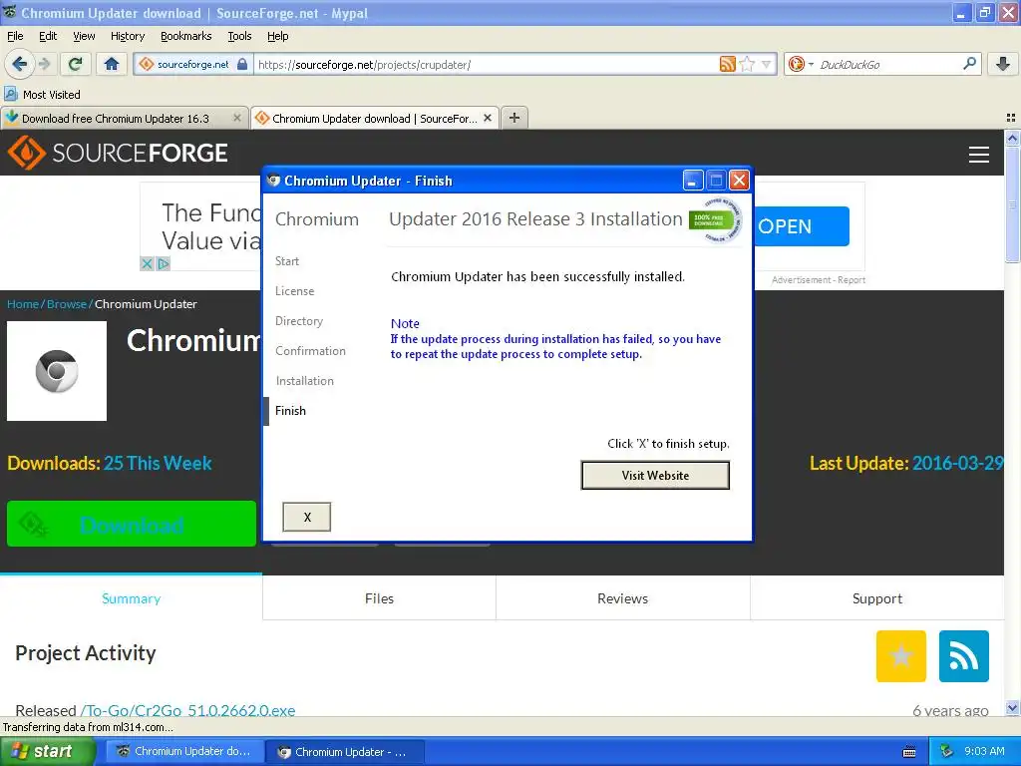Select the Support tab
The height and width of the screenshot is (766, 1021).
click(x=877, y=598)
